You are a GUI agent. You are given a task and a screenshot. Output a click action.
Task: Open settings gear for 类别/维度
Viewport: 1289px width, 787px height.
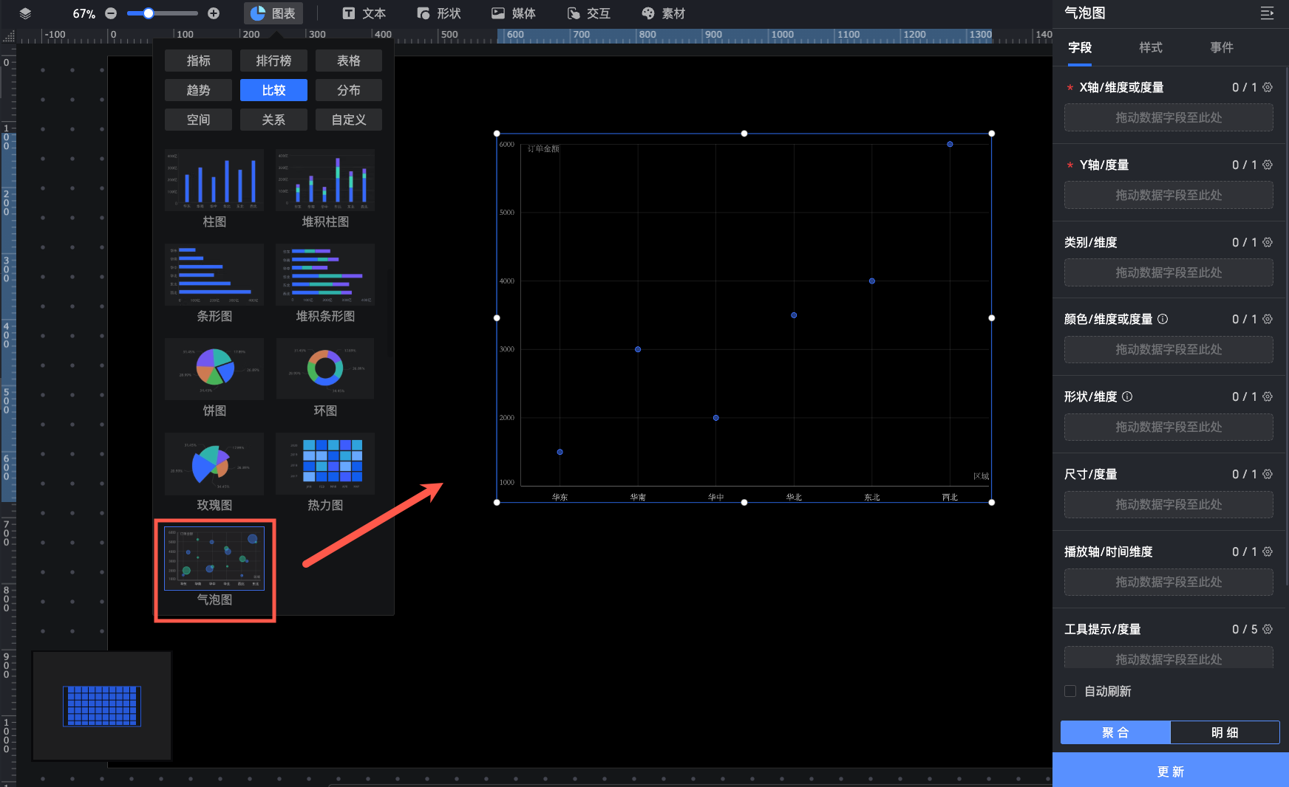[x=1268, y=242]
